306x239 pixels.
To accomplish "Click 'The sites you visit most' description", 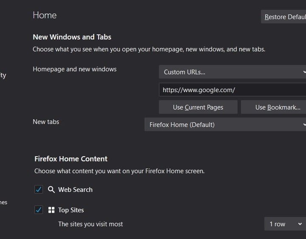I will [x=91, y=224].
